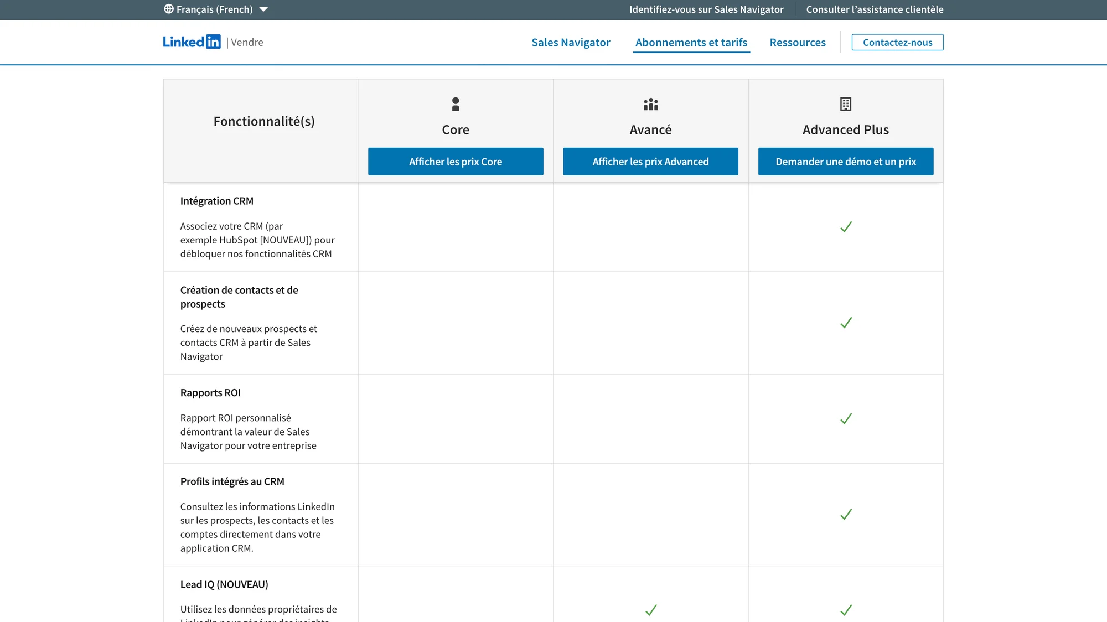
Task: Click Profils intégrés au CRM heading
Action: pos(232,481)
